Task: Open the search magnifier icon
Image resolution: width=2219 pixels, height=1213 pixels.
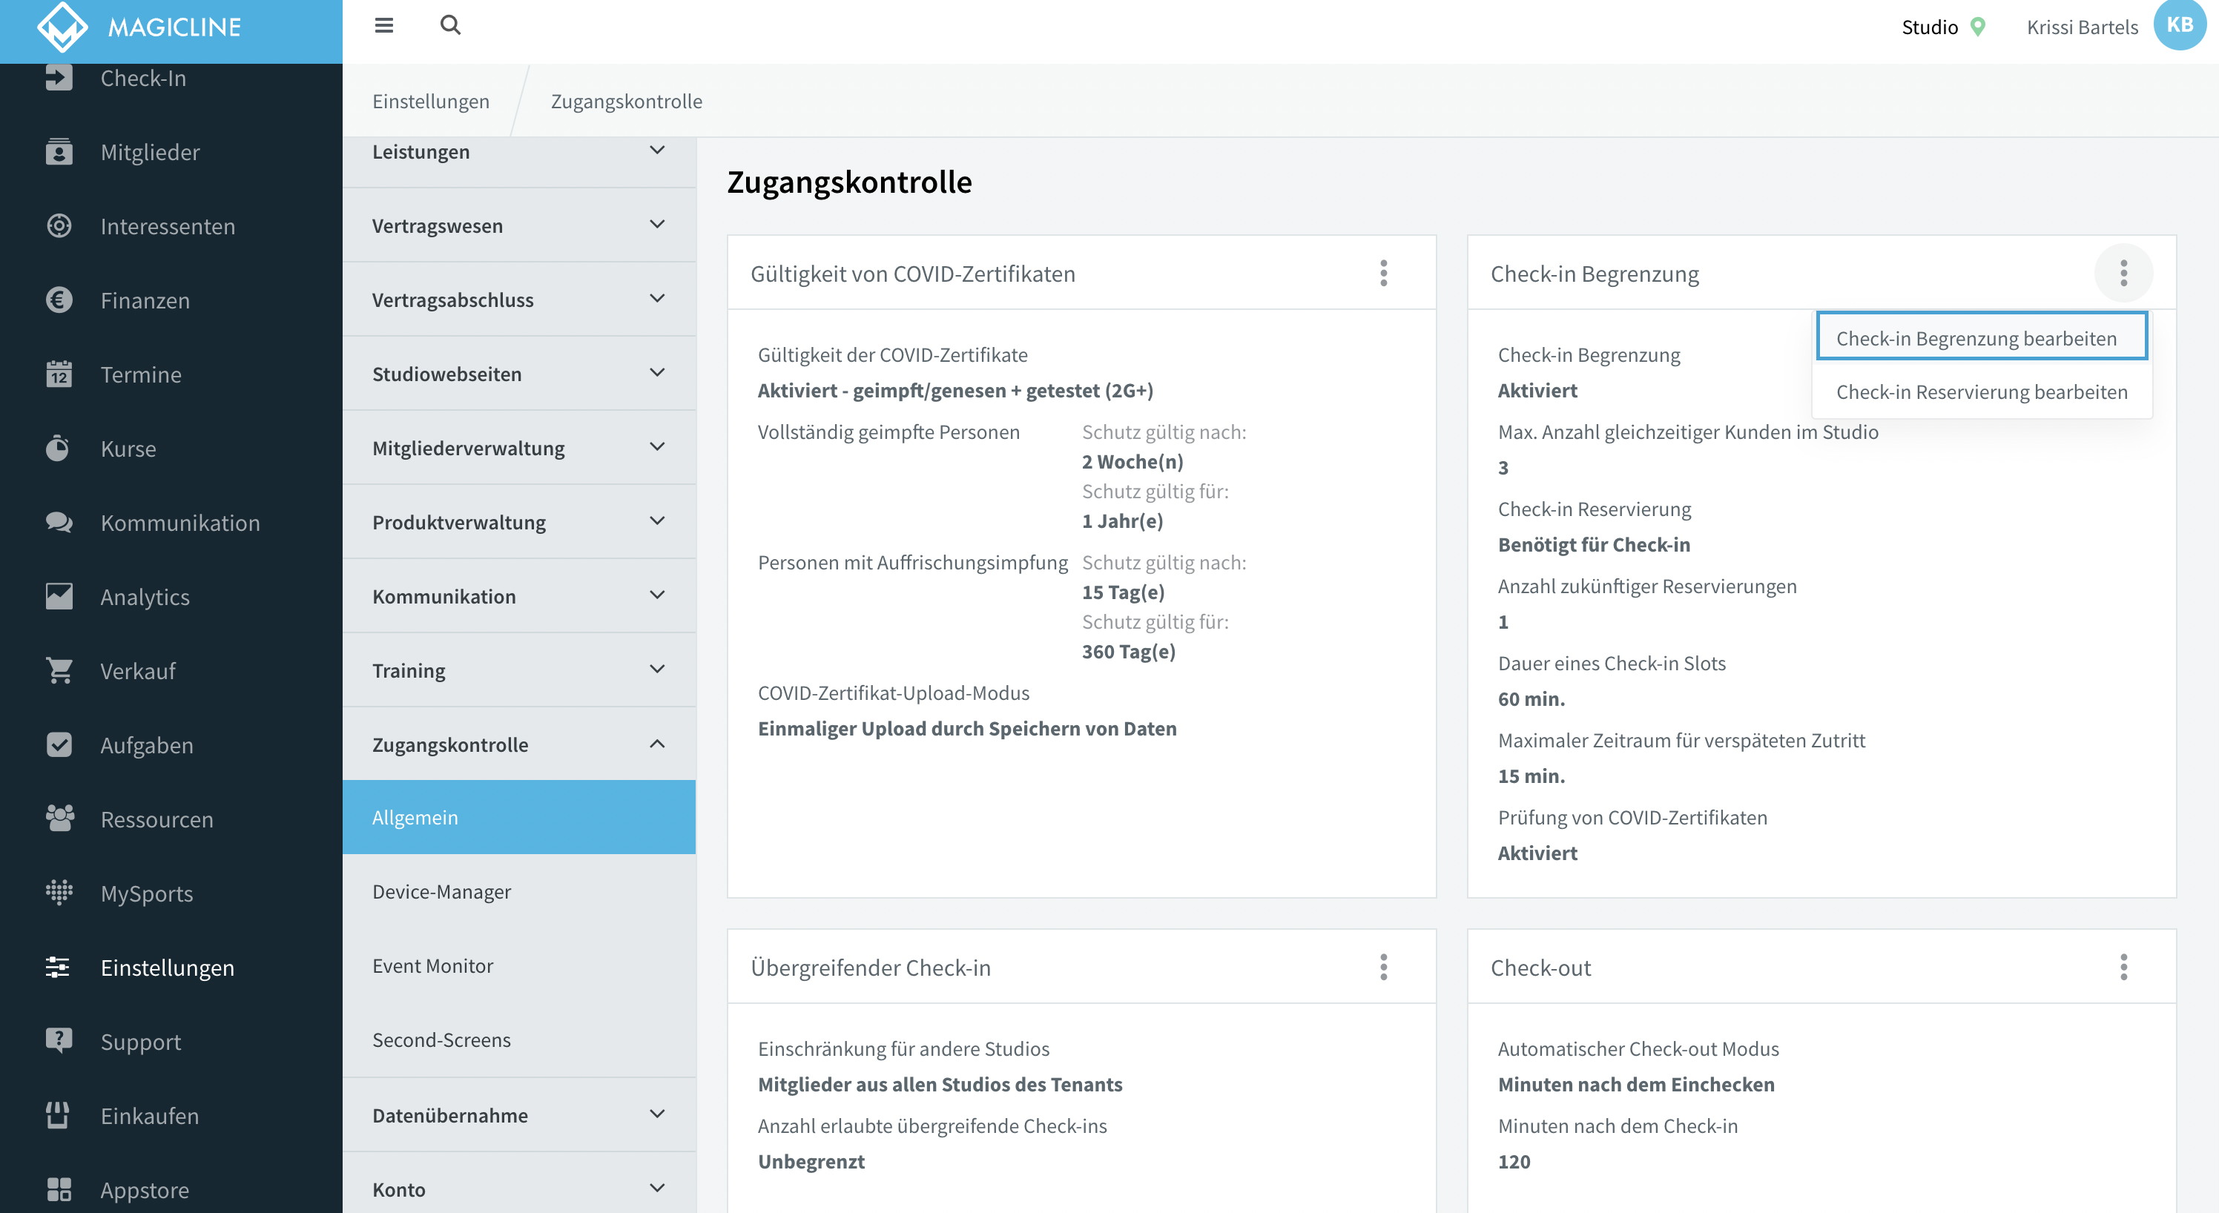Action: 450,26
